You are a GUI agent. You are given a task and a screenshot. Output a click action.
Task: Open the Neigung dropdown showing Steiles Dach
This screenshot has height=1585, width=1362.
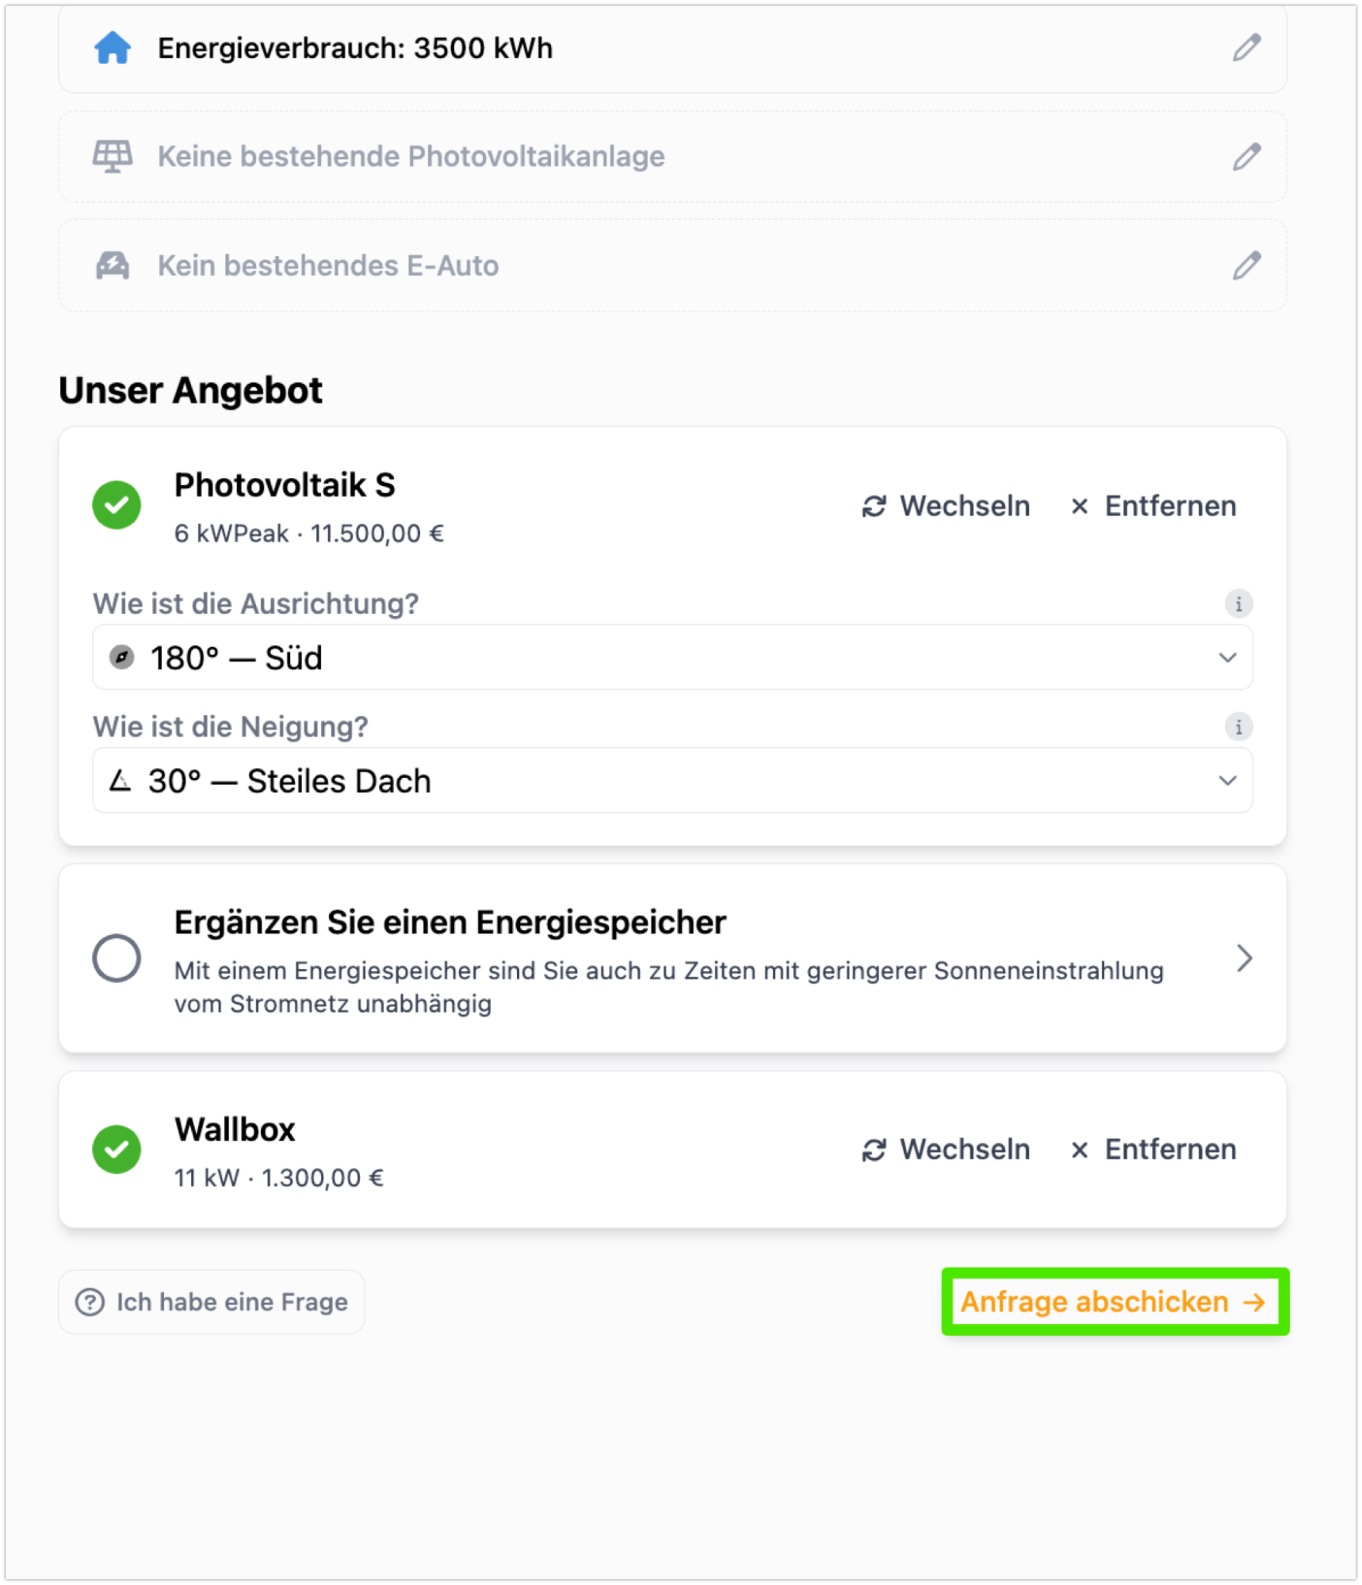[x=672, y=781]
